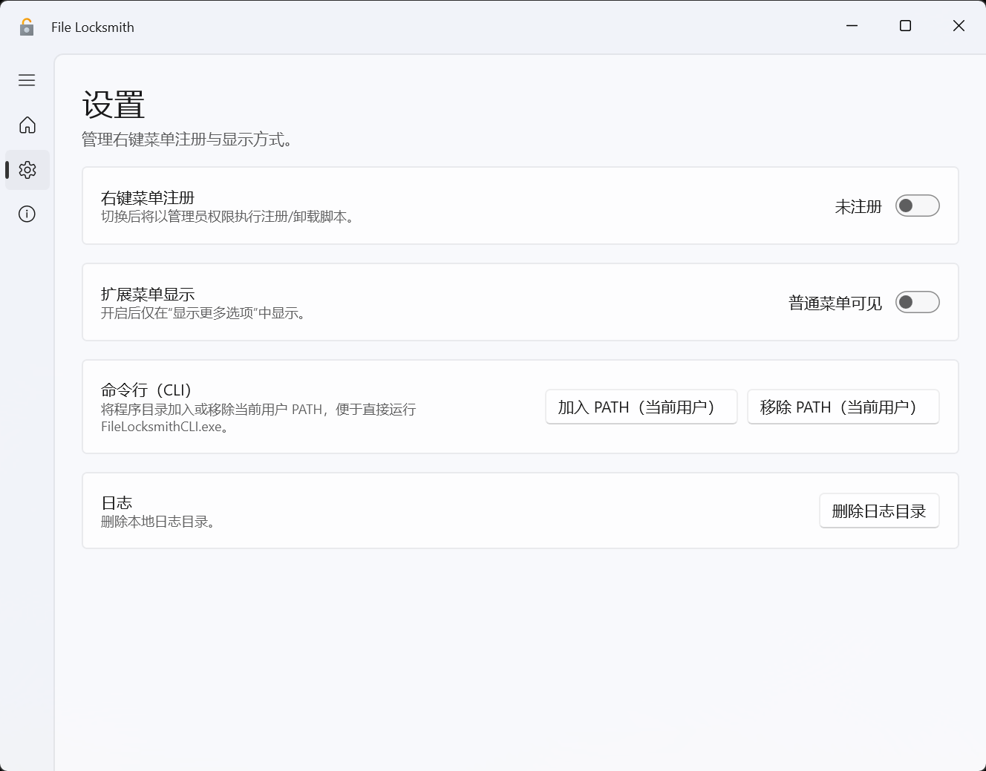Click the File Locksmith window title text

(93, 27)
